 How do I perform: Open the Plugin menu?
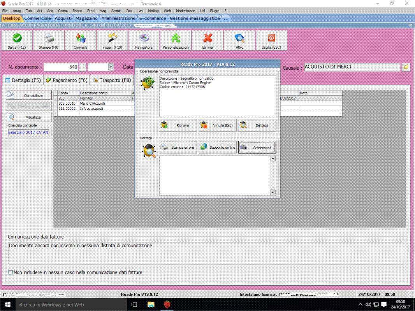coord(215,11)
